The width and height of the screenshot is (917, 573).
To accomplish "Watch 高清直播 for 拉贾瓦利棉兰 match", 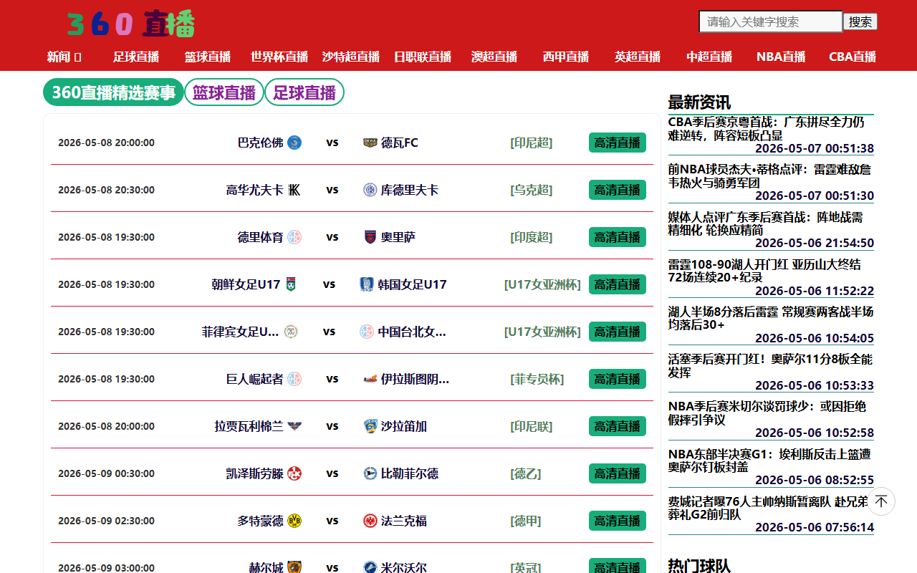I will [x=618, y=426].
